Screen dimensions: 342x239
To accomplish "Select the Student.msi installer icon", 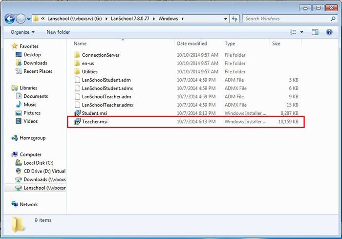I will click(x=77, y=113).
